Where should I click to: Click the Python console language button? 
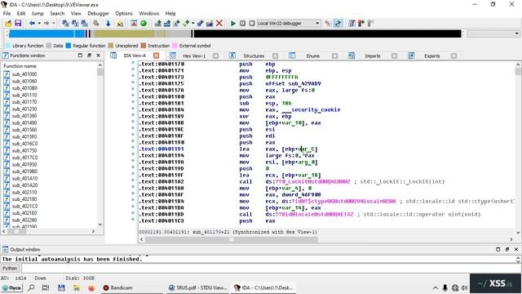click(10, 268)
